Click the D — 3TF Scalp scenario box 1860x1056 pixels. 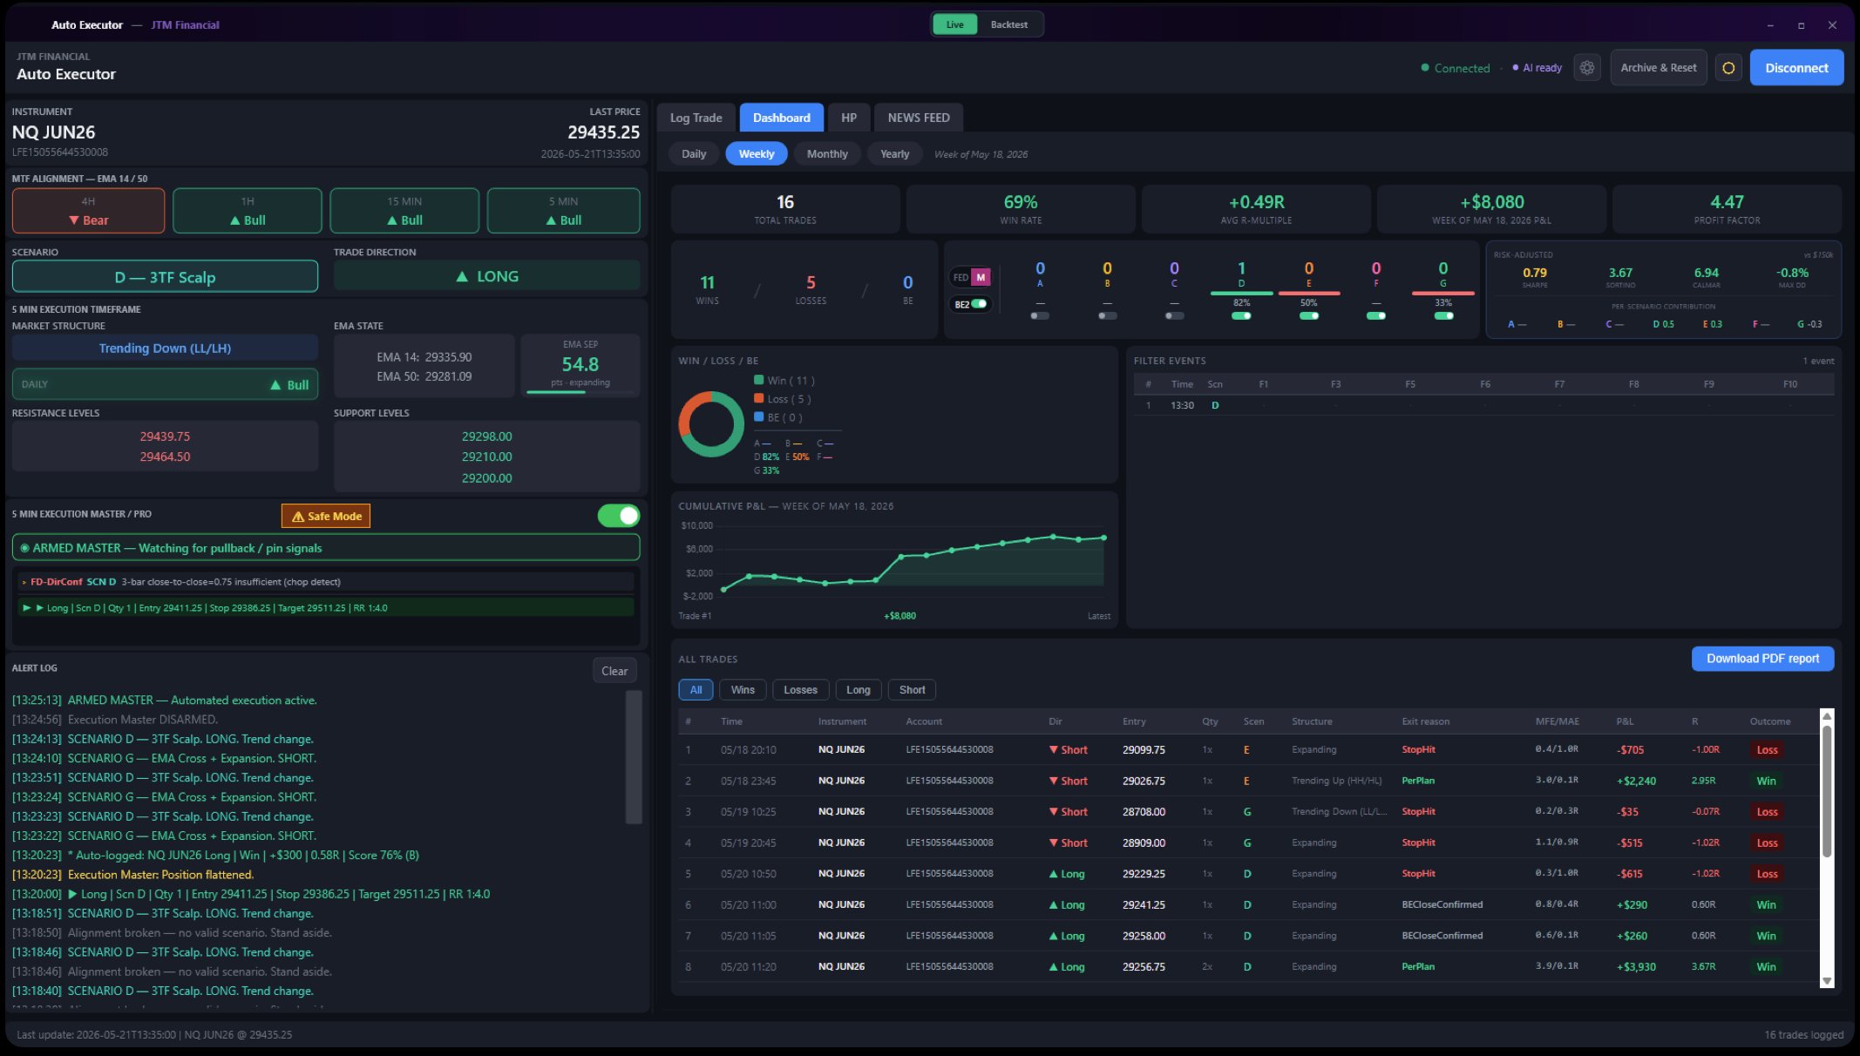[165, 277]
